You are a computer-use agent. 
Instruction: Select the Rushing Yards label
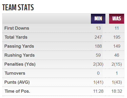pyautogui.click(x=19, y=55)
